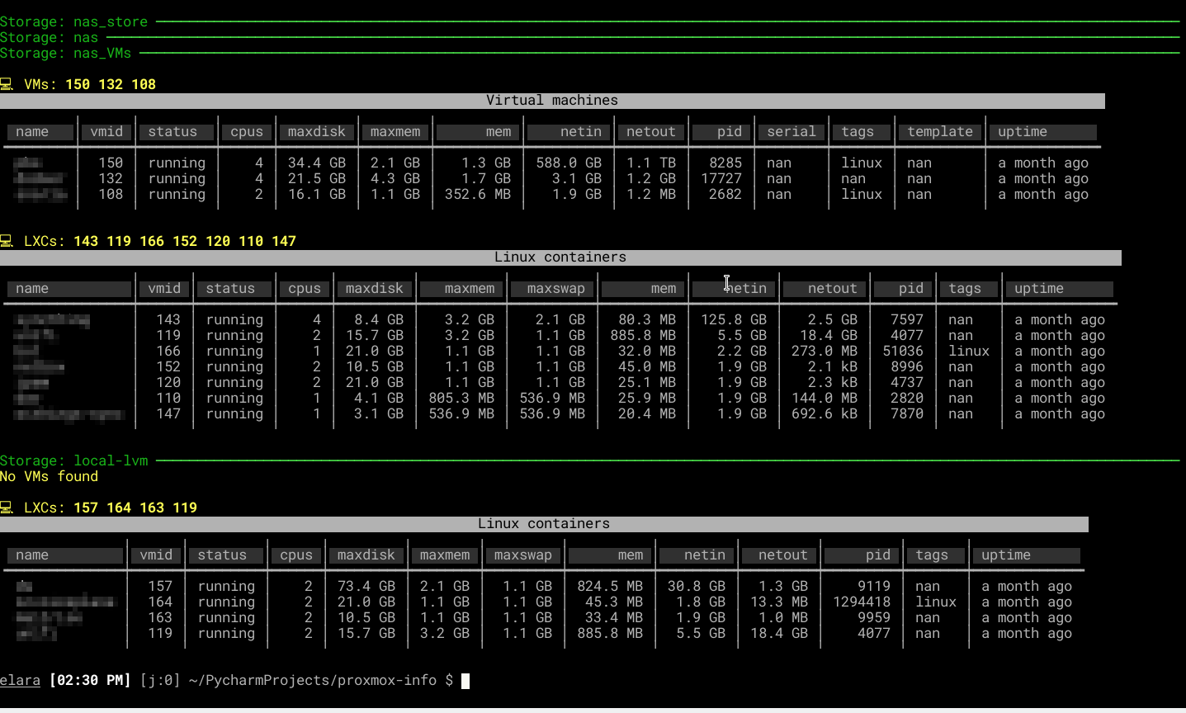Viewport: 1186px width, 713px height.
Task: Click the 20.4 MB mem value
Action: pos(647,413)
